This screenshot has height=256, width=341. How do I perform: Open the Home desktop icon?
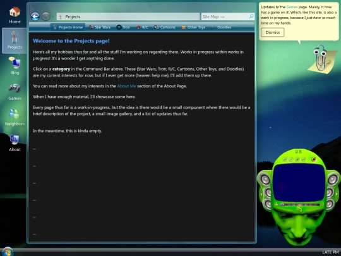tap(15, 15)
